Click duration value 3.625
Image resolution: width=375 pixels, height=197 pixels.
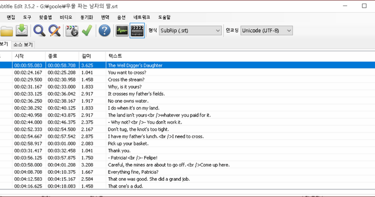[87, 65]
